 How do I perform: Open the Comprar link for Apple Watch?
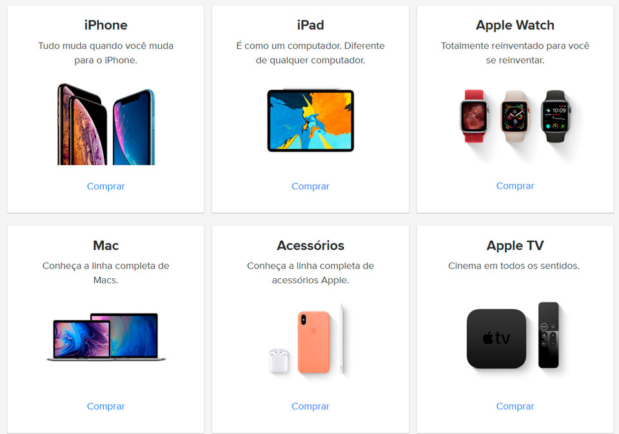515,185
